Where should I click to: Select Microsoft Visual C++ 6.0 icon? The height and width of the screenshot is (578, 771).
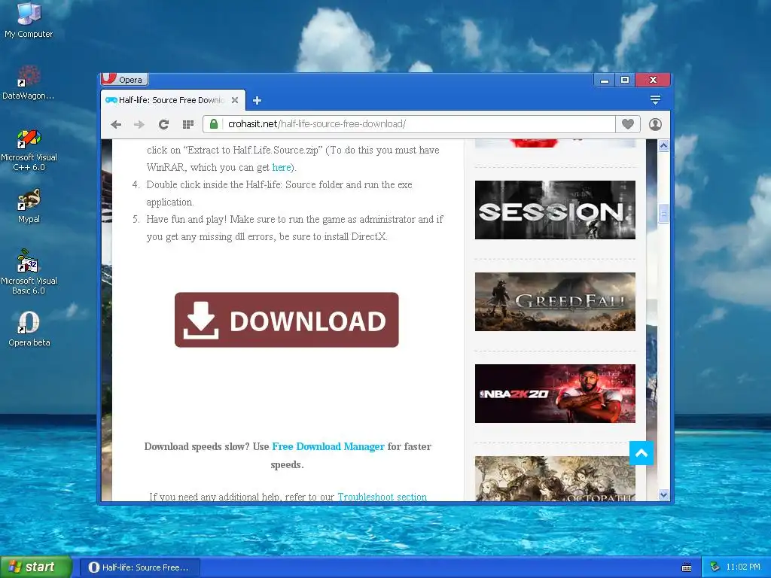pyautogui.click(x=29, y=150)
